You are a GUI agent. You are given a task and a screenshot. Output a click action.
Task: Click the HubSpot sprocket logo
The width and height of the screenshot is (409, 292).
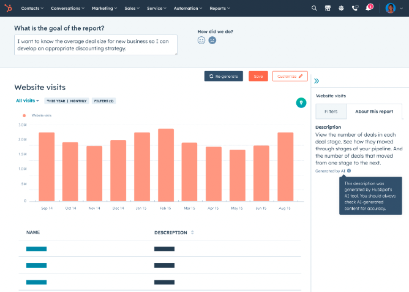tap(8, 8)
